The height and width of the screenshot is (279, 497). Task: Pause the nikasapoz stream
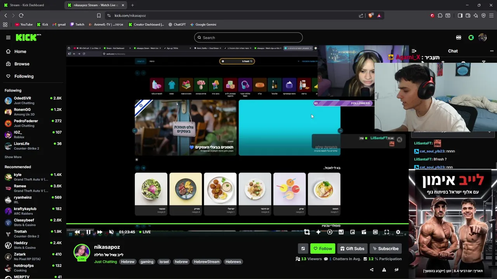coord(89,232)
